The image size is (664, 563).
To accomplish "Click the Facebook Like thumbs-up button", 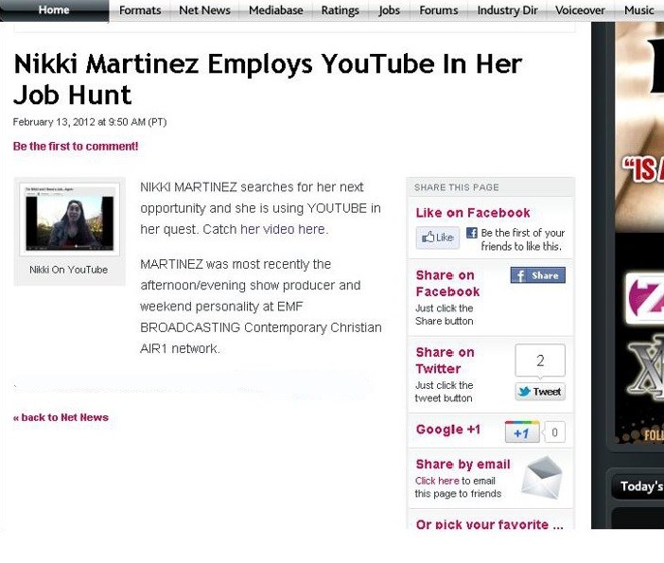I will click(x=437, y=238).
